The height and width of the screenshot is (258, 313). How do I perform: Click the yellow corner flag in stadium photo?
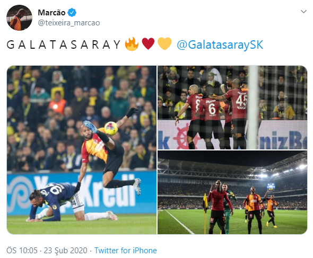coord(205,201)
